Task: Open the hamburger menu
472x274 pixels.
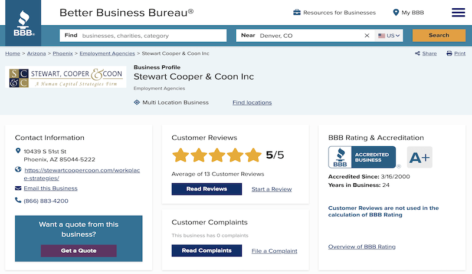Action: (x=458, y=12)
